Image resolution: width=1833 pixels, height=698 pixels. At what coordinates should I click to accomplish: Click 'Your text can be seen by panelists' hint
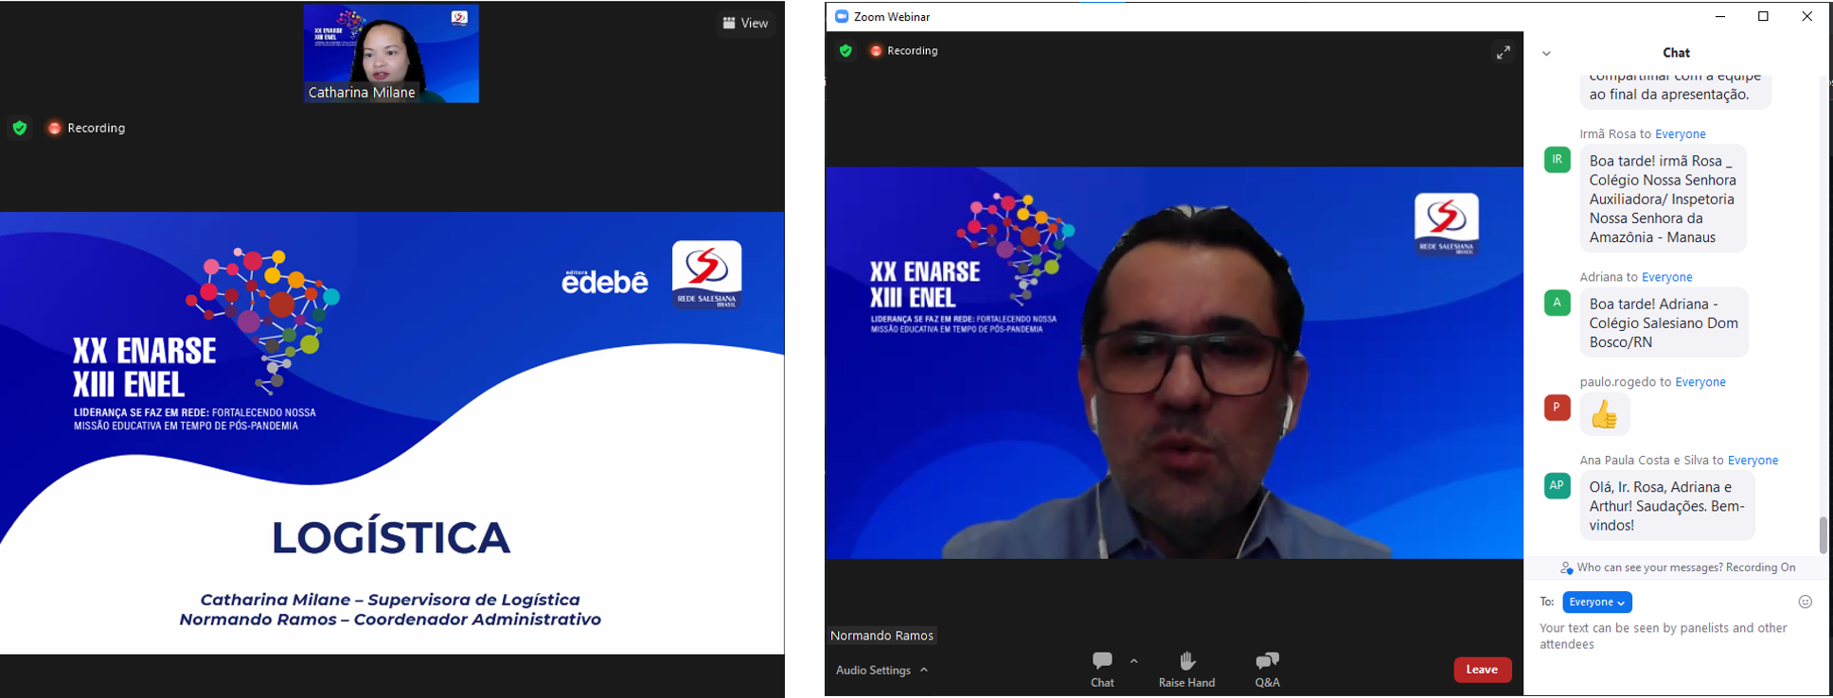coord(1663,637)
